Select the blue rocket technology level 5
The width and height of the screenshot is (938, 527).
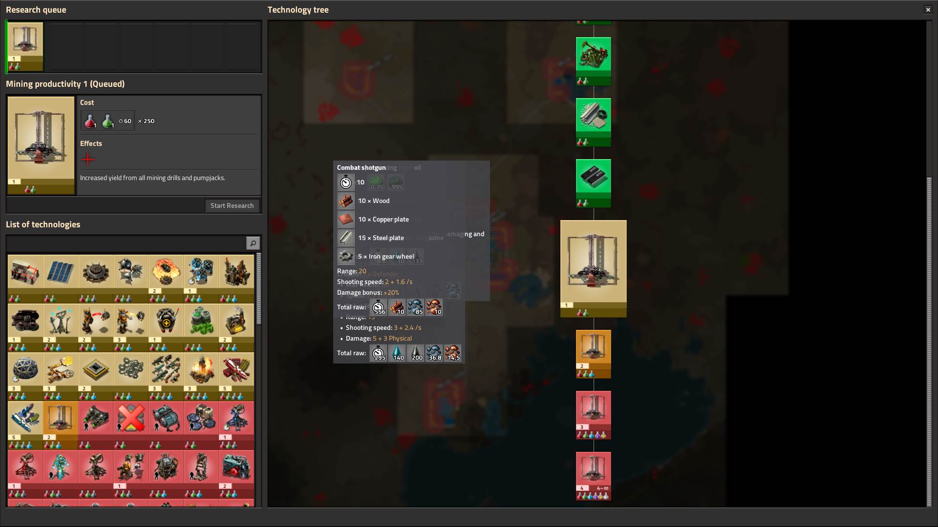point(25,425)
